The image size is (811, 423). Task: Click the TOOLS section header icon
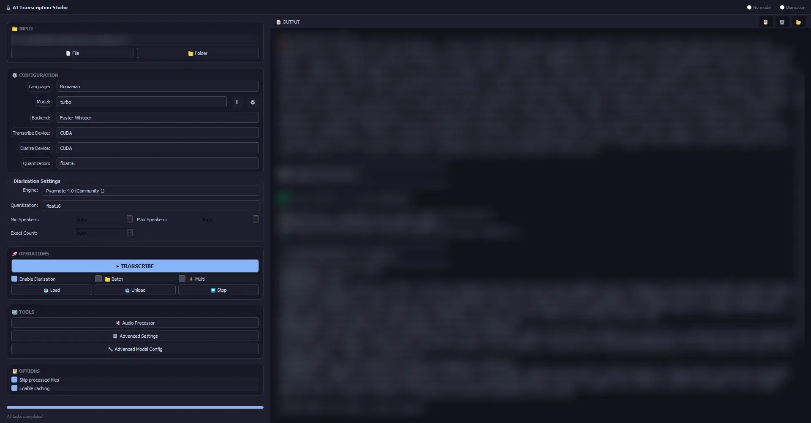tap(15, 312)
